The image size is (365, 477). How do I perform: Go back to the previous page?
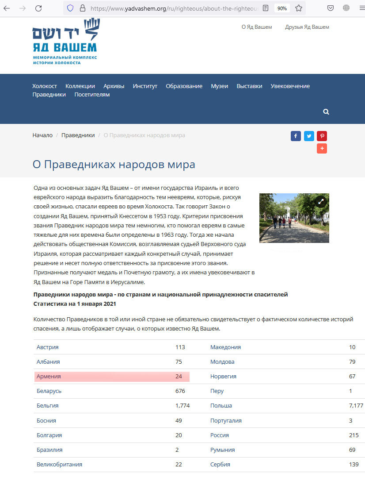(7, 8)
